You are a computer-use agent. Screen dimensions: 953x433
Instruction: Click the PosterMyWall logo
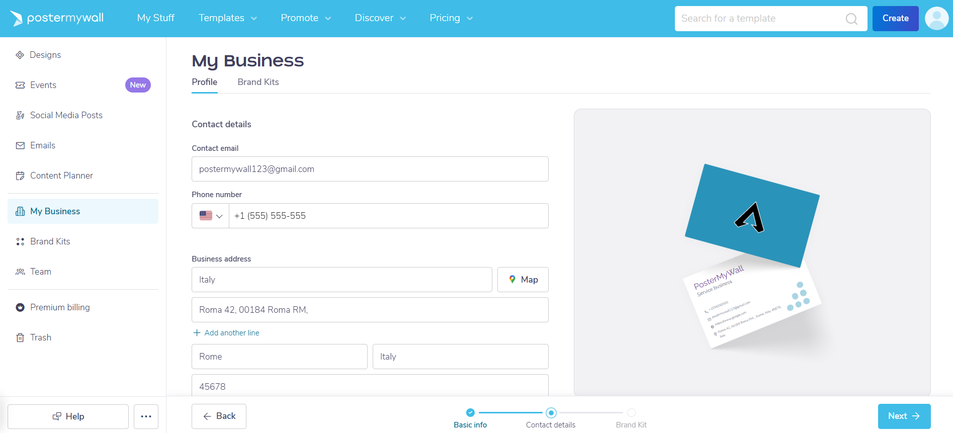pos(57,18)
